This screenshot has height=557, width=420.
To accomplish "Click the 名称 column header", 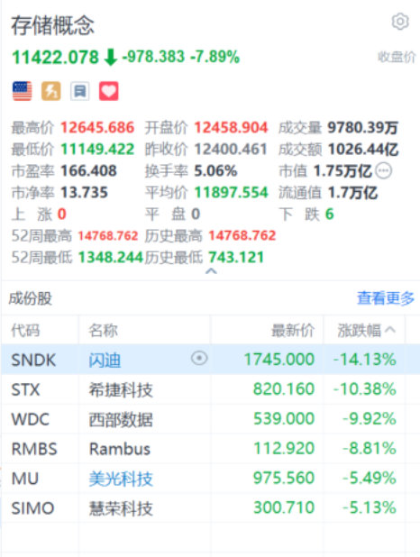I will [x=103, y=331].
